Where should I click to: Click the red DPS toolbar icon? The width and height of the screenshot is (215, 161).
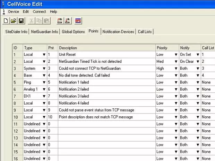pos(78,21)
